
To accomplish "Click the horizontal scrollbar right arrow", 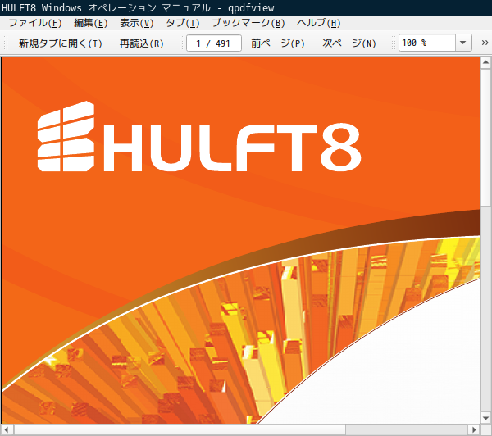I will click(x=474, y=429).
